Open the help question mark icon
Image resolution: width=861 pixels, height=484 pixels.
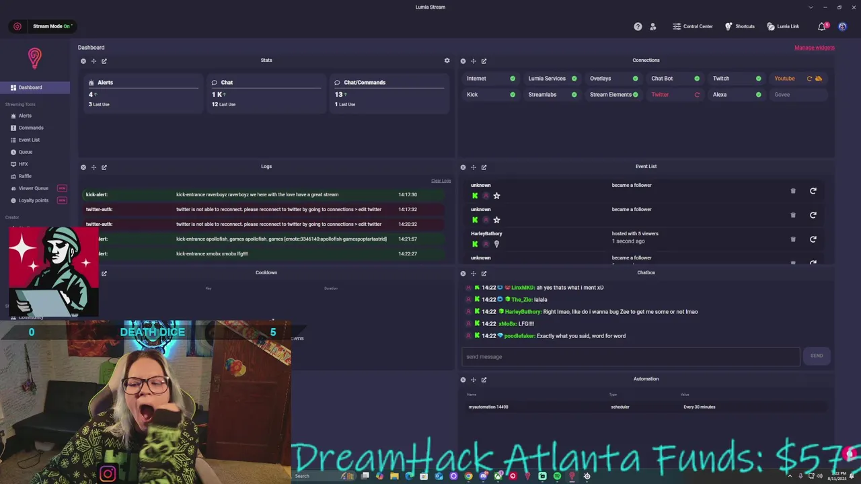pos(638,26)
